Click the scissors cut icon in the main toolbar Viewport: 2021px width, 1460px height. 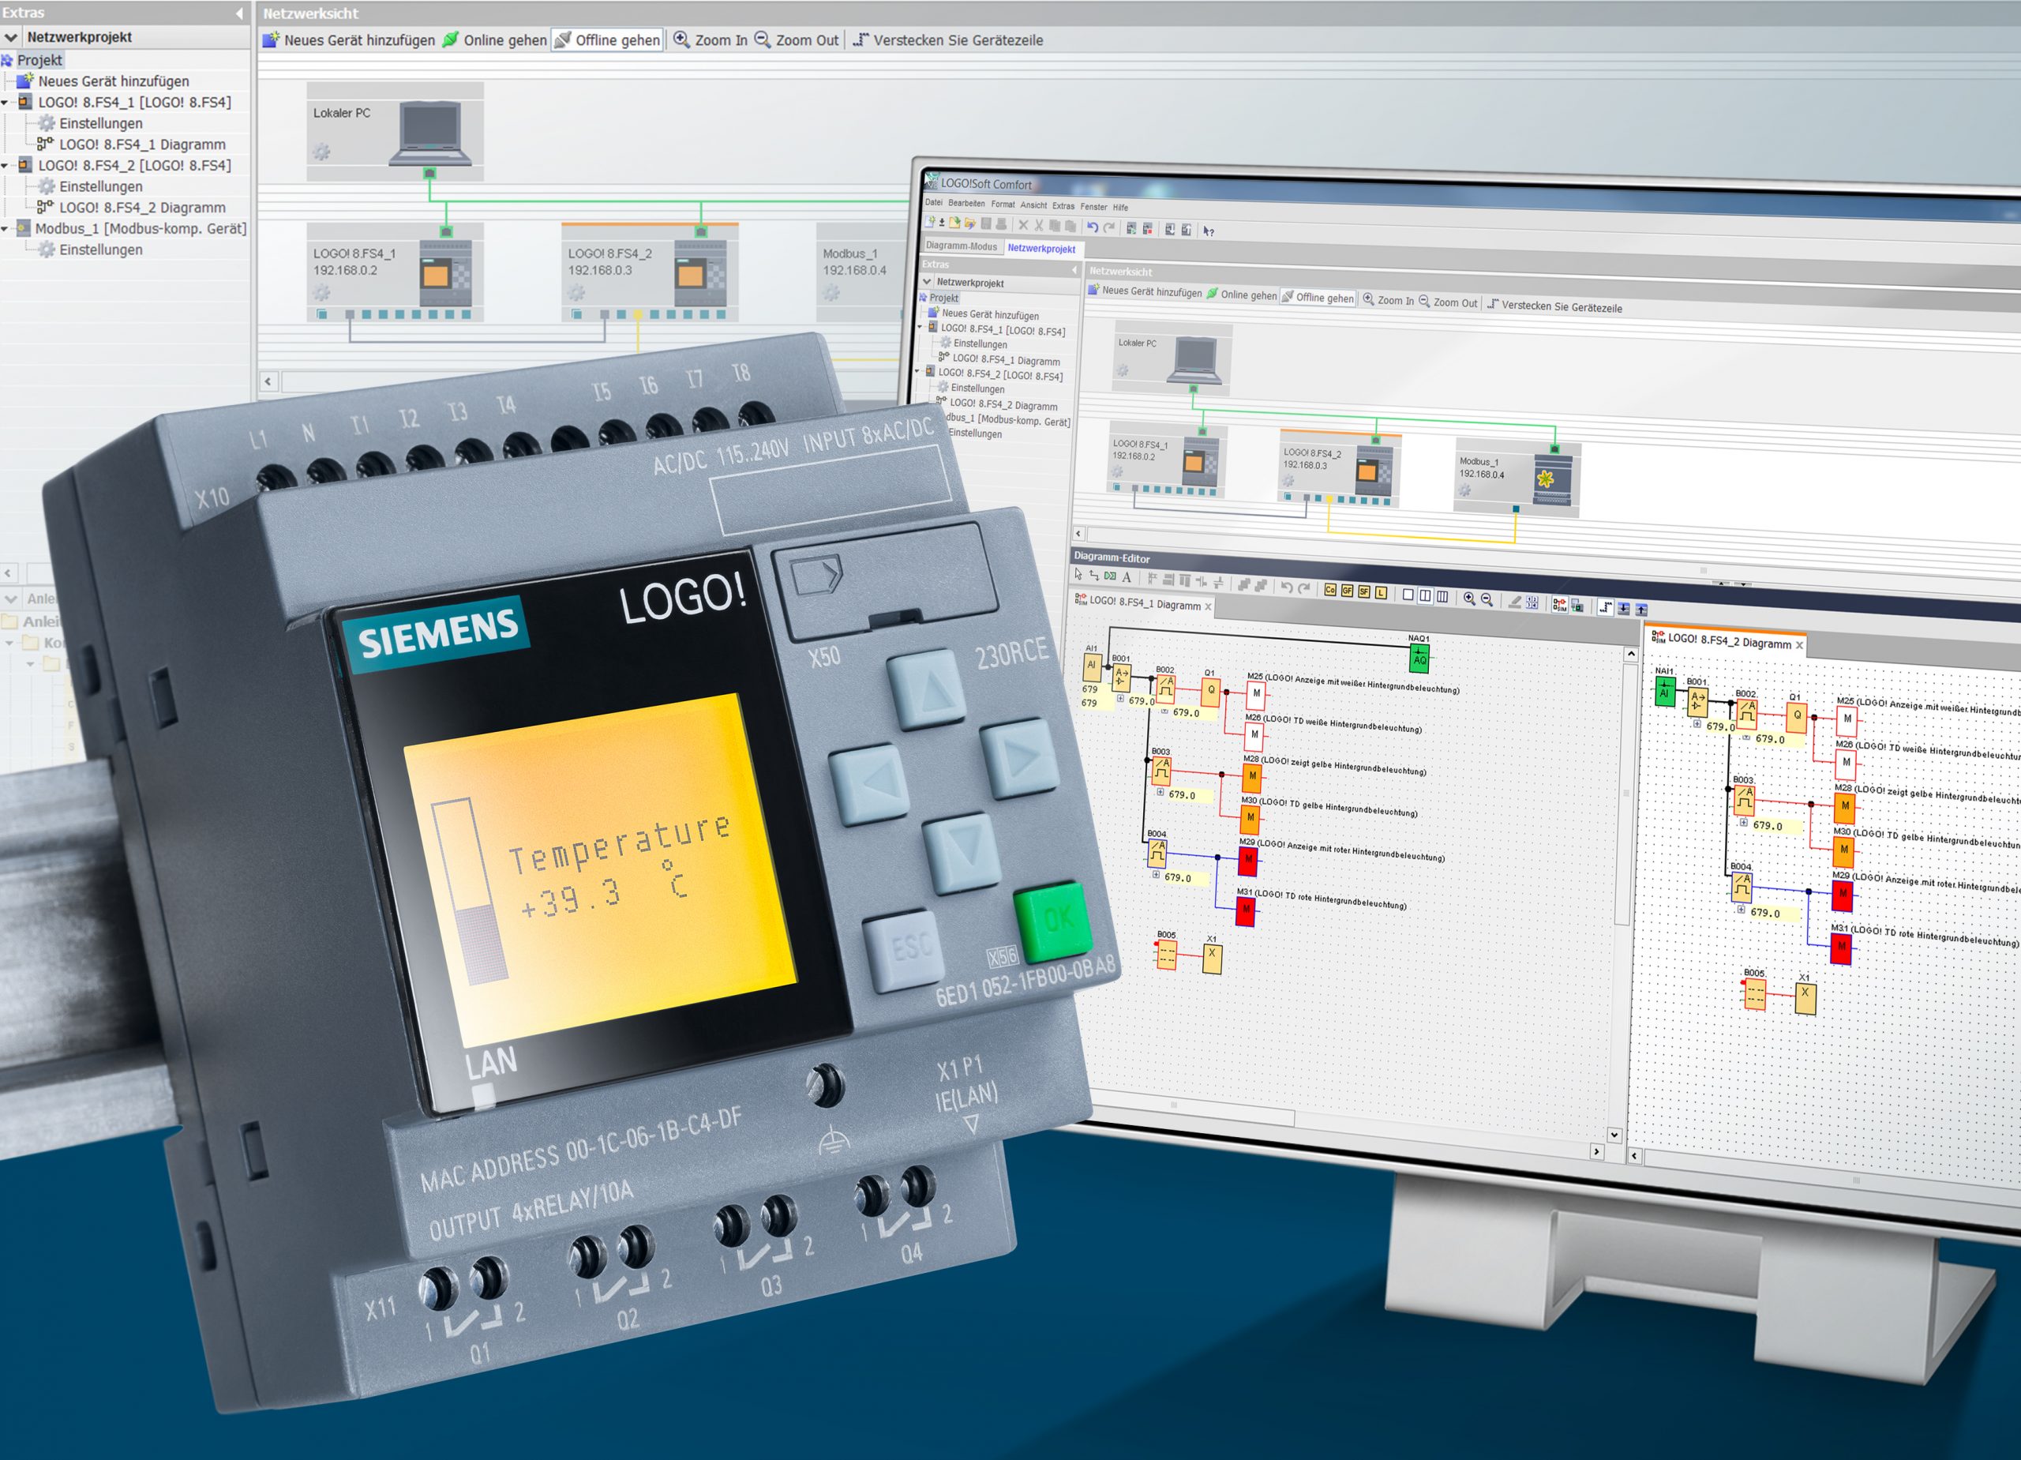(1039, 226)
